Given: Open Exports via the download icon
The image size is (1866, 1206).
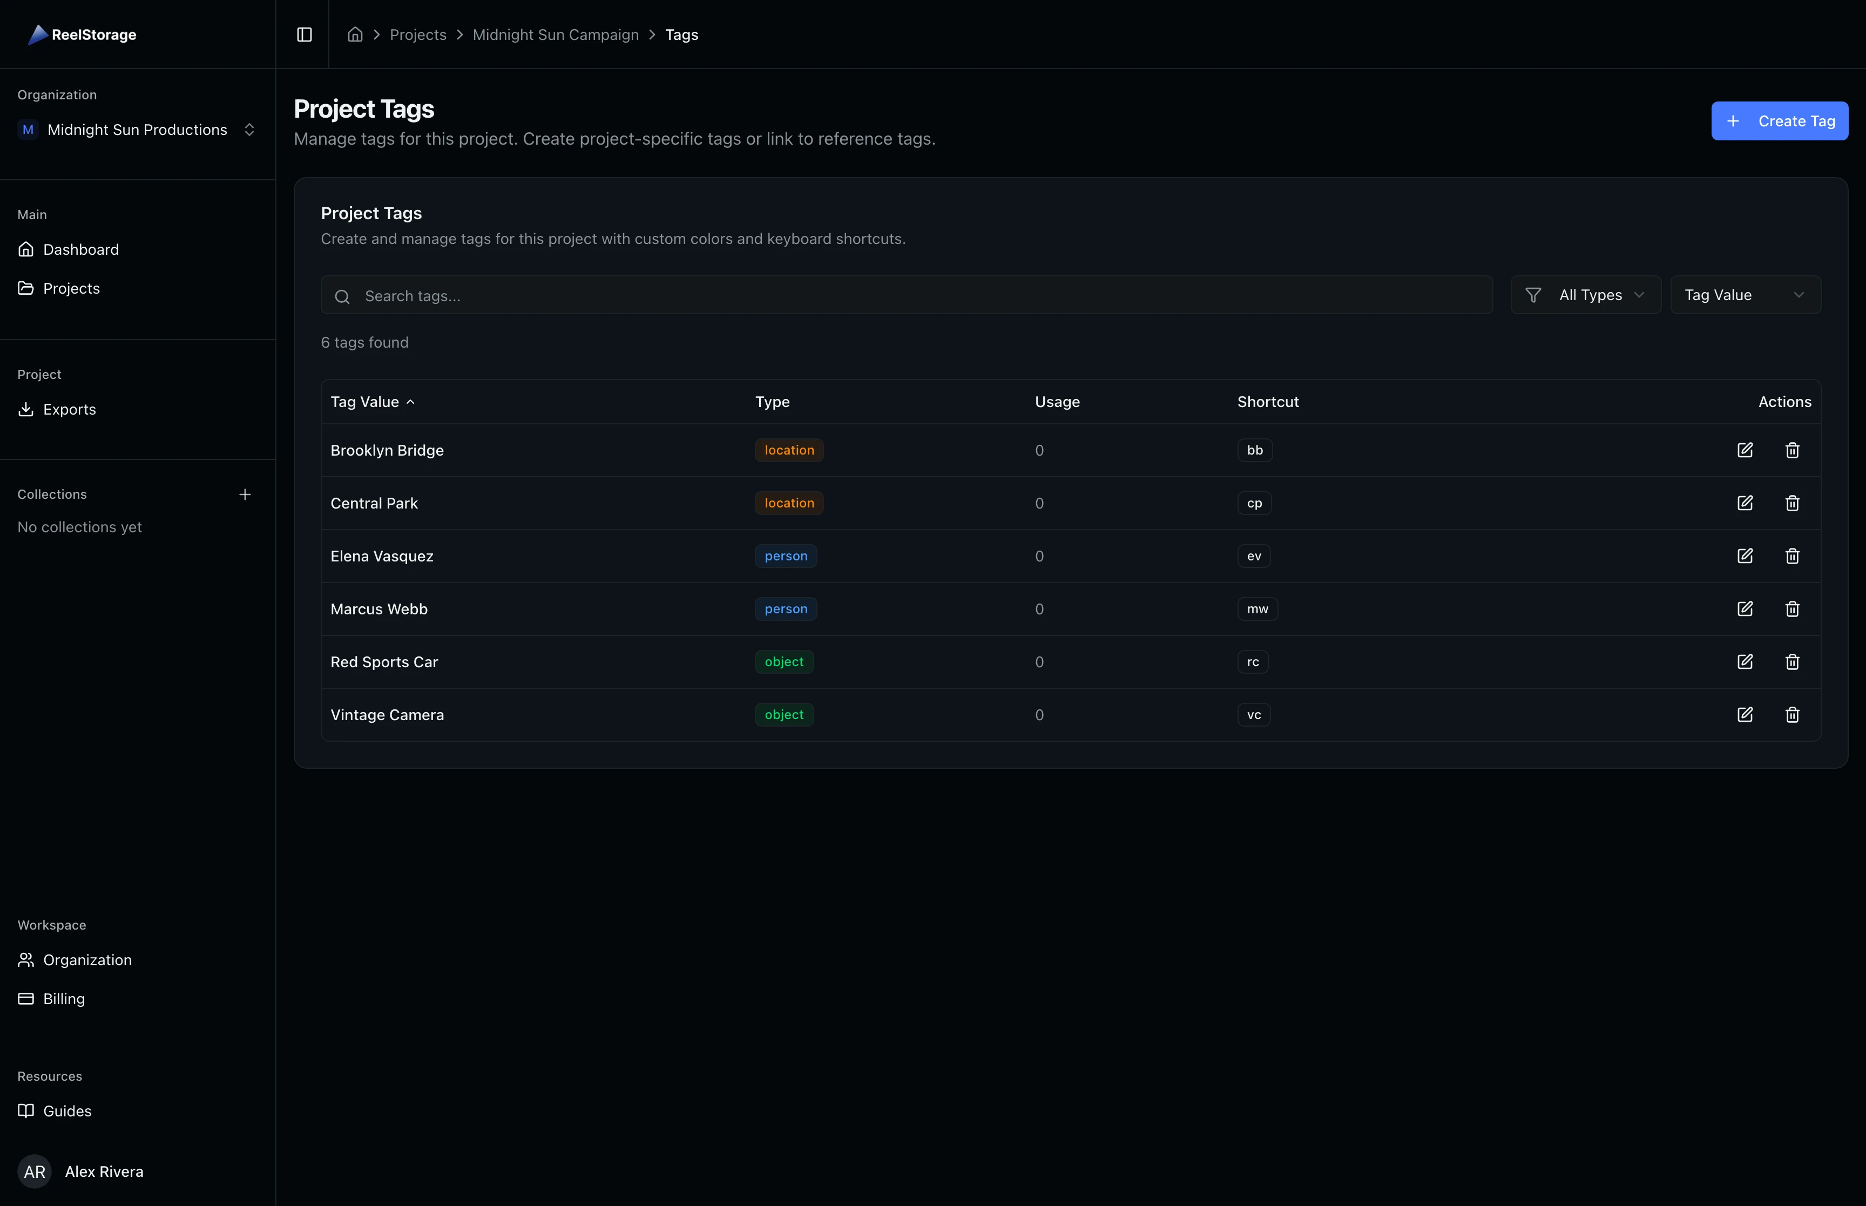Looking at the screenshot, I should [x=26, y=409].
